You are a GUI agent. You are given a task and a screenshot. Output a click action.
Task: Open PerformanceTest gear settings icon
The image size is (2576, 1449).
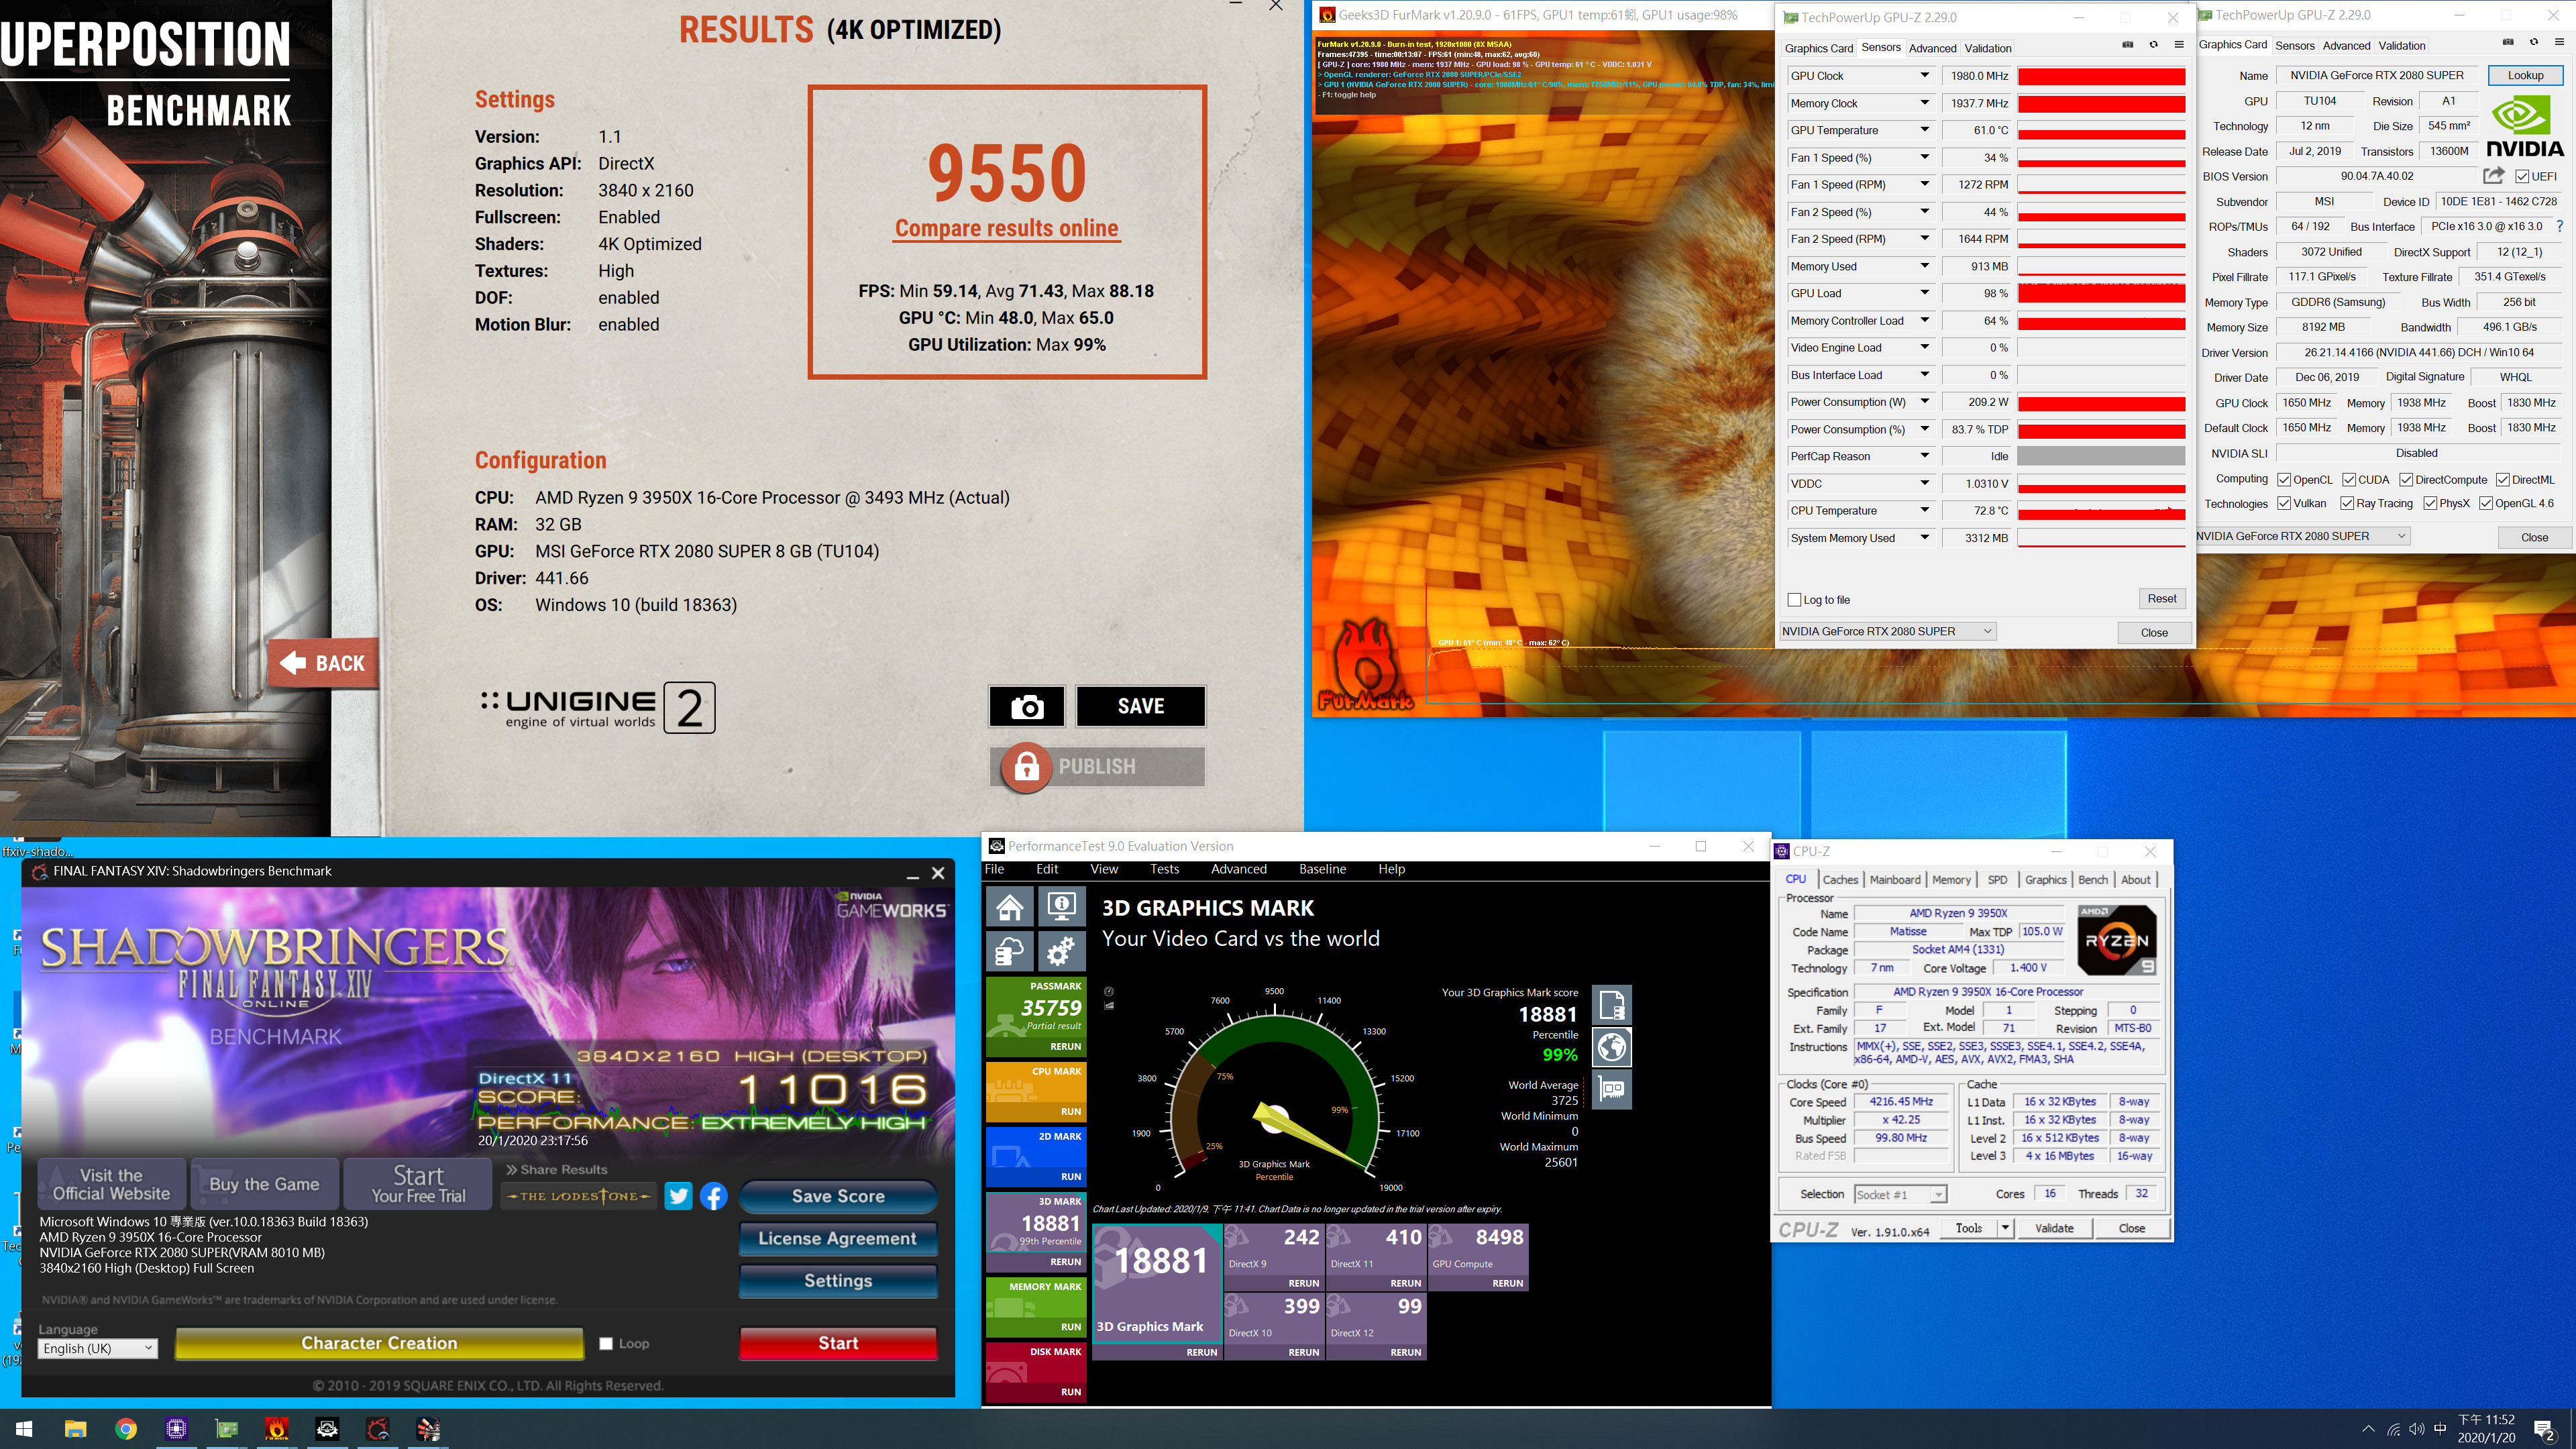[1061, 951]
